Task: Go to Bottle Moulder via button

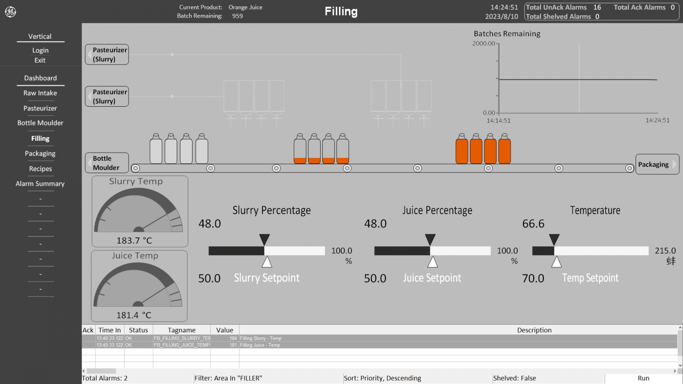Action: coord(107,163)
